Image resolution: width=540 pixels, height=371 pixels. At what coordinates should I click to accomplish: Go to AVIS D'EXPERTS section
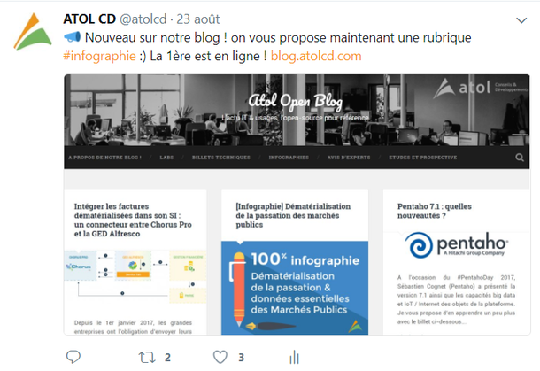349,158
